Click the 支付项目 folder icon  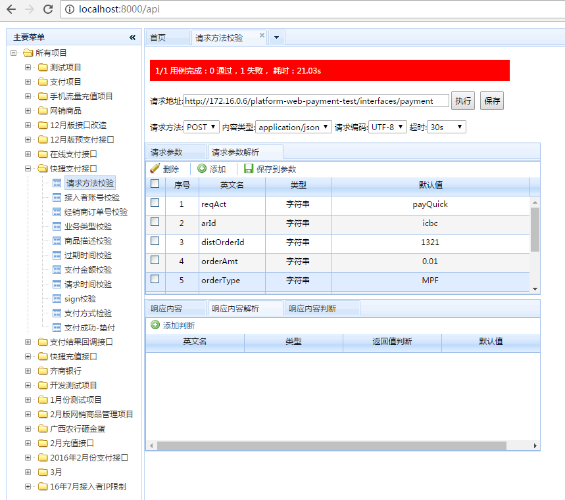coord(43,81)
